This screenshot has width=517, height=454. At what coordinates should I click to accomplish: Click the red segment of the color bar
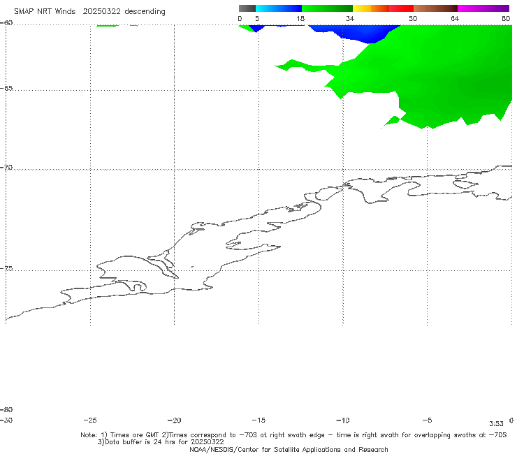pos(401,8)
